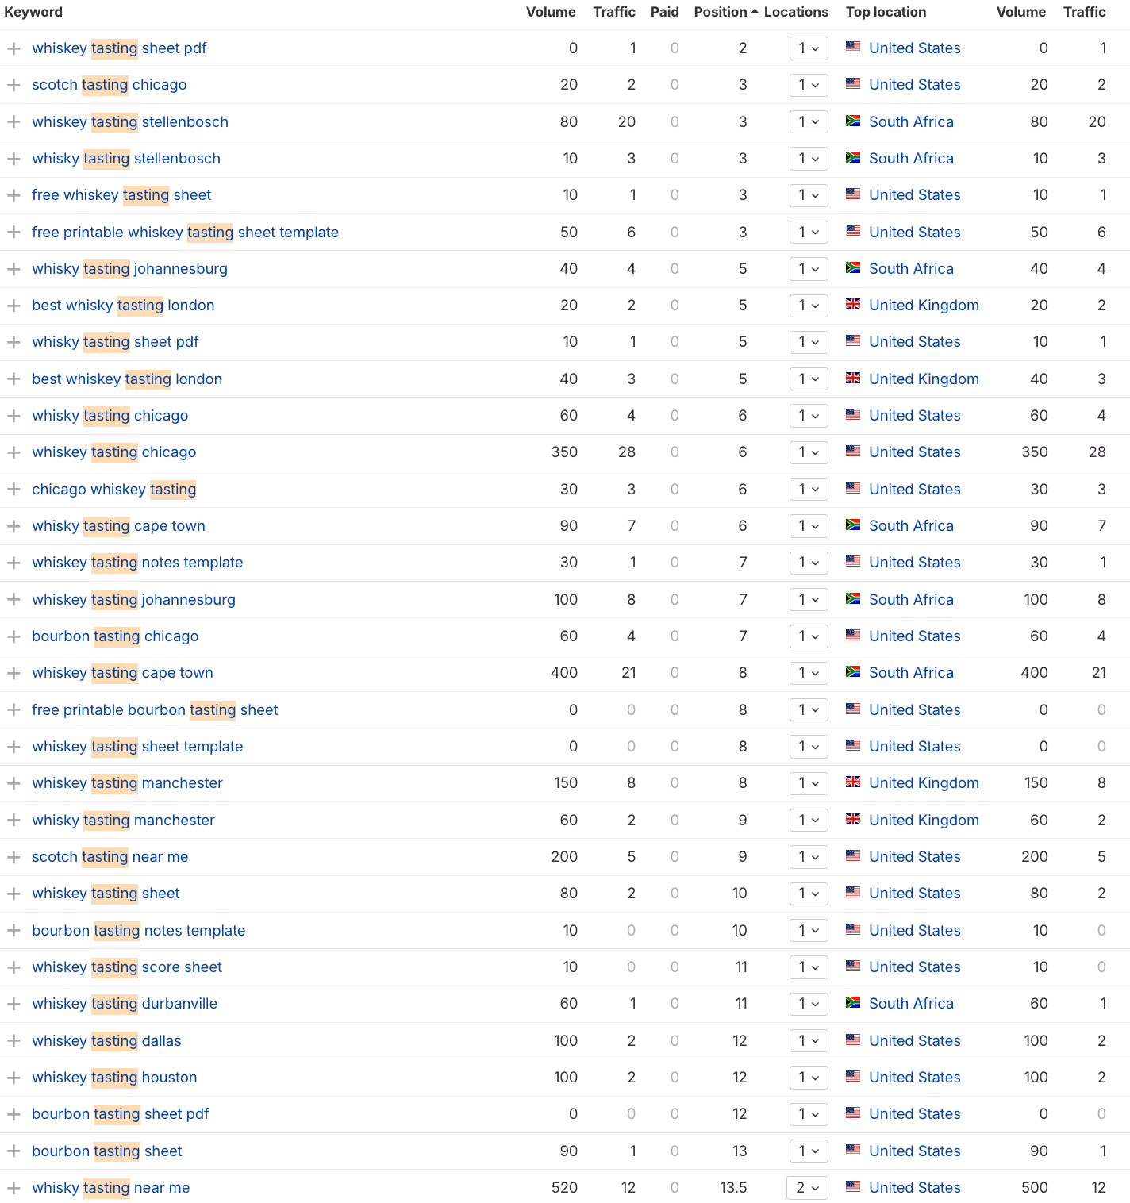
Task: Expand the 'whiskey tasting sheet pdf' row plus icon
Action: point(13,48)
